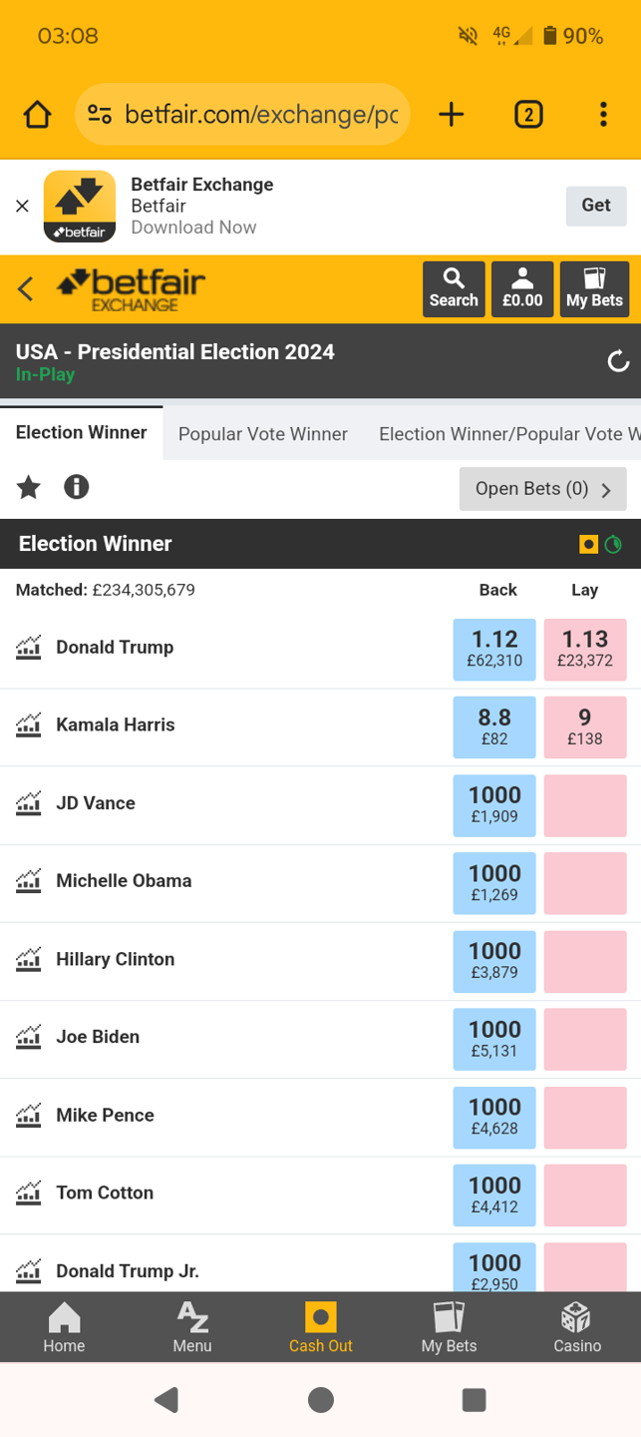Toggle the Cash Out market indicator
The width and height of the screenshot is (641, 1437).
(x=589, y=544)
